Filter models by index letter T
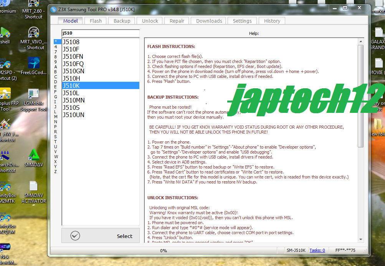The height and width of the screenshot is (266, 385). coord(56,142)
